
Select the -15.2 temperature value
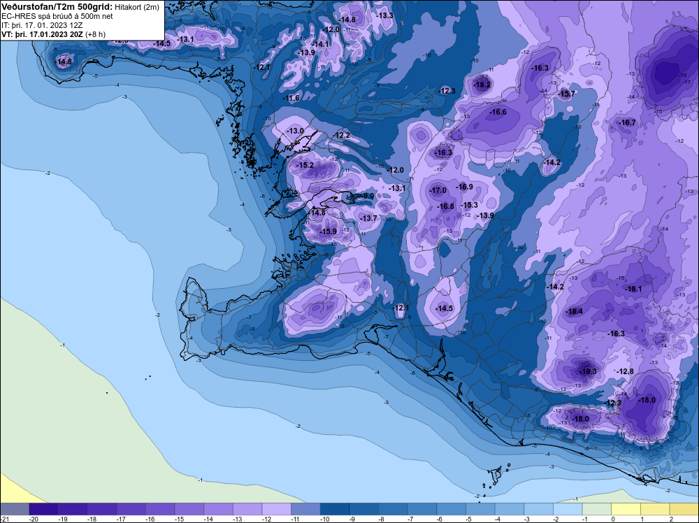click(x=305, y=165)
